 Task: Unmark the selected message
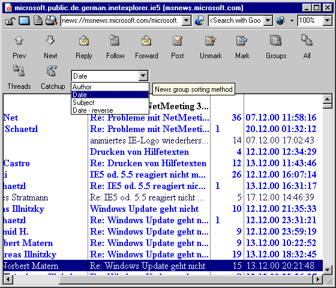coord(211,47)
